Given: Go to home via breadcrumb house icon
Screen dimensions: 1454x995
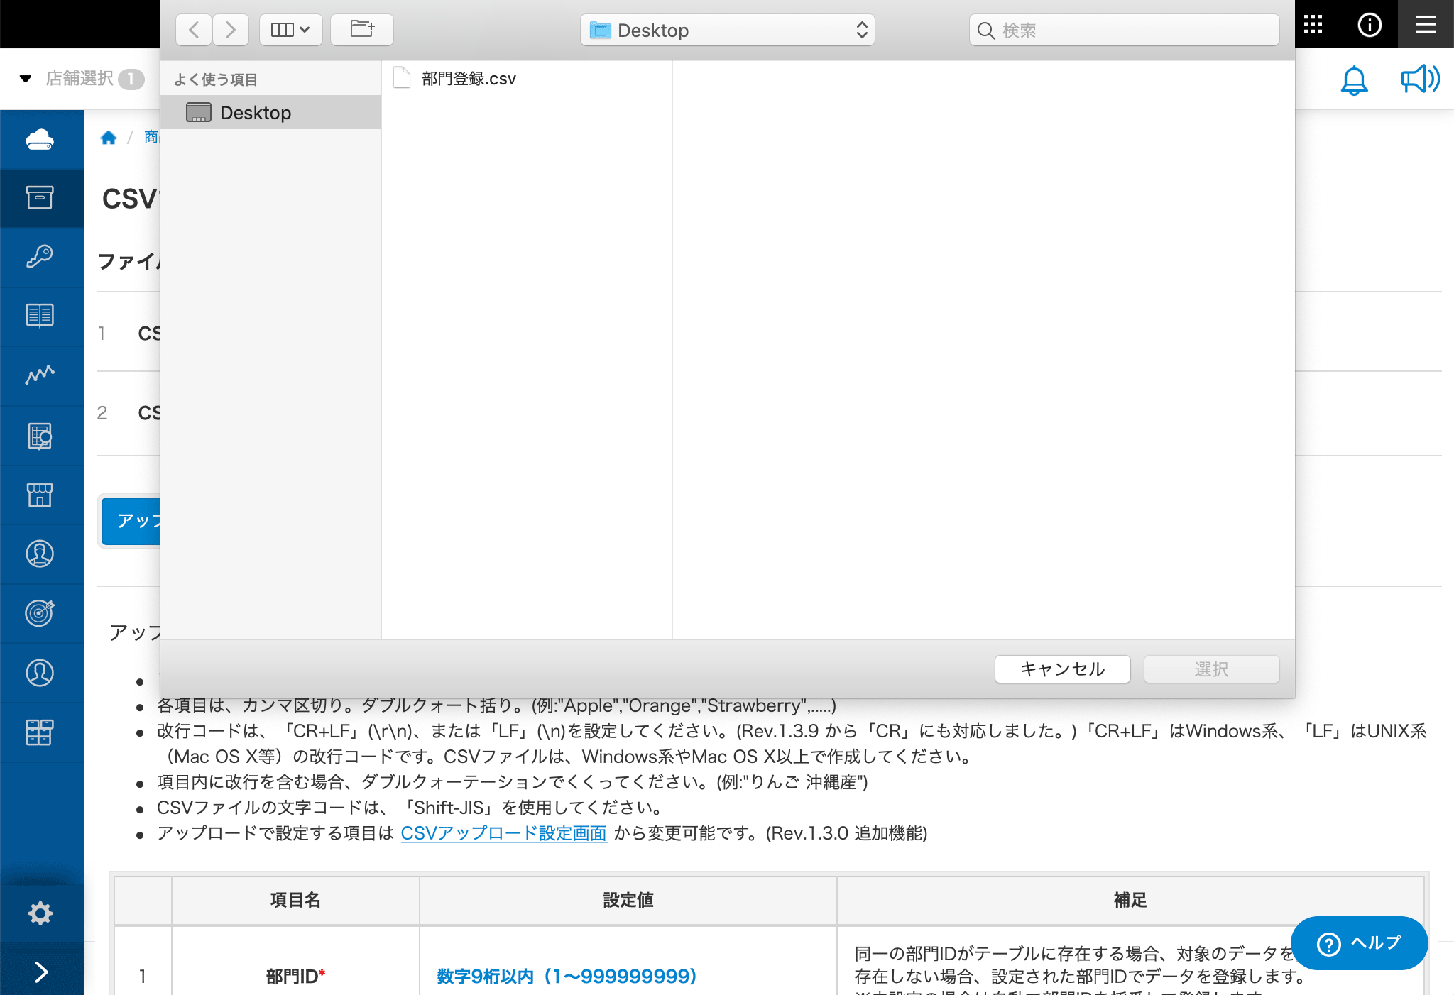Looking at the screenshot, I should (x=109, y=137).
